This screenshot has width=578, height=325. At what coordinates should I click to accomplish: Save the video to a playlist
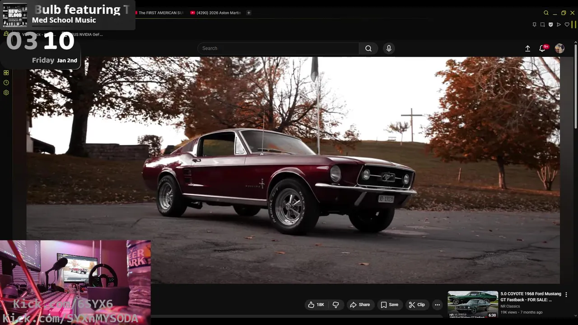point(389,305)
